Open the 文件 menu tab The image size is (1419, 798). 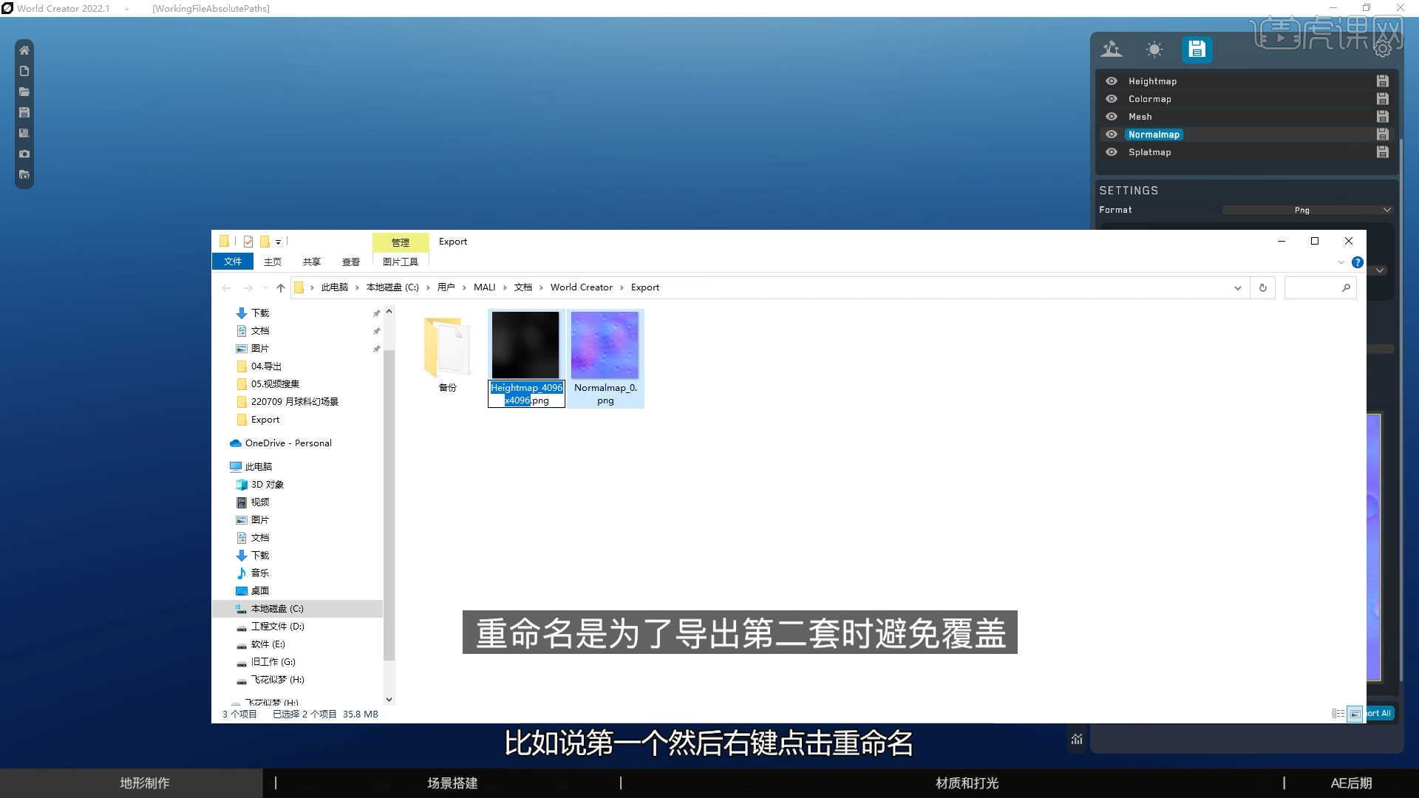click(233, 262)
